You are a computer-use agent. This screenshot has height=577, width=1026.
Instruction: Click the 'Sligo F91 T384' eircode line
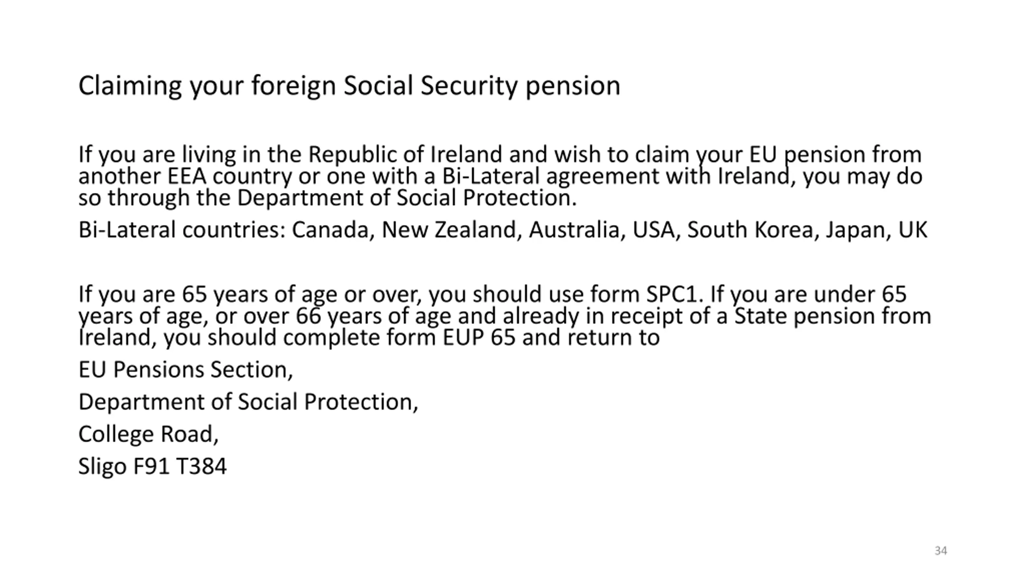click(152, 466)
